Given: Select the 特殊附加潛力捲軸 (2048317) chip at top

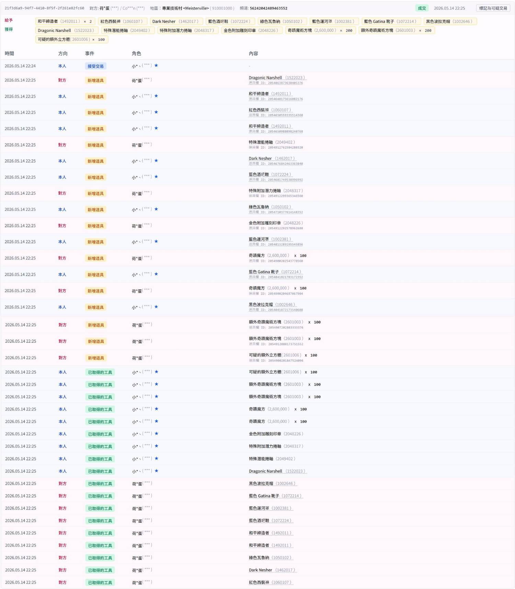Looking at the screenshot, I should point(188,31).
